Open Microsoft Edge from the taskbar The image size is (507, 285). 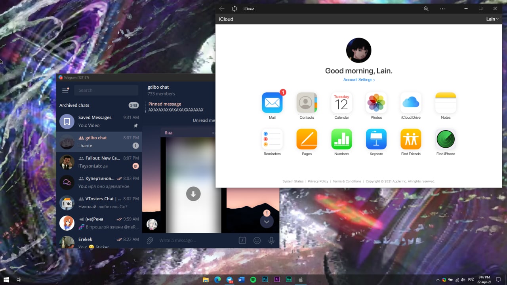tap(217, 279)
